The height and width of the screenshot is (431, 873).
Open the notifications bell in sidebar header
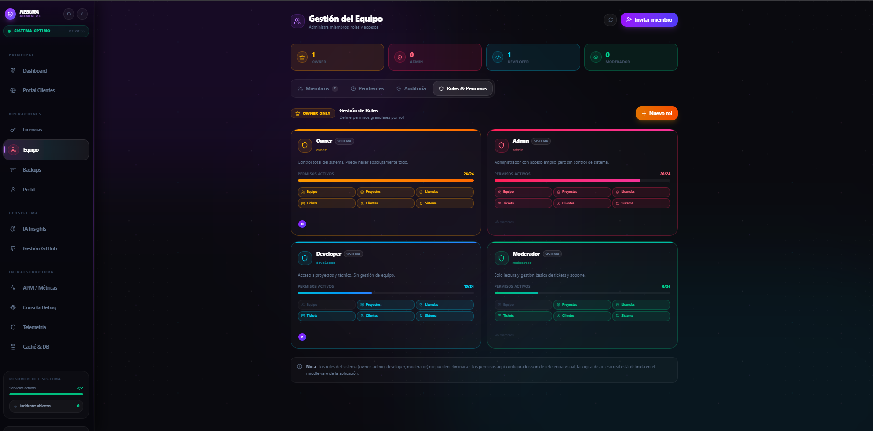pyautogui.click(x=69, y=14)
